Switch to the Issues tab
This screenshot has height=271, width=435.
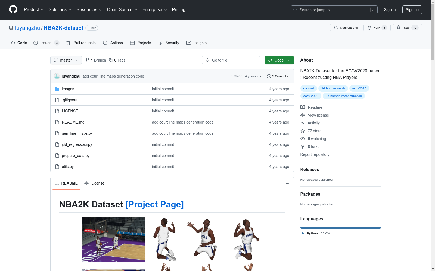(x=46, y=43)
